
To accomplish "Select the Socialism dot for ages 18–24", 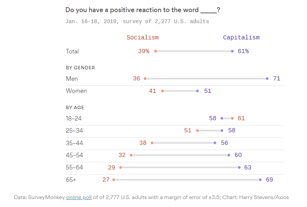I will click(x=232, y=118).
